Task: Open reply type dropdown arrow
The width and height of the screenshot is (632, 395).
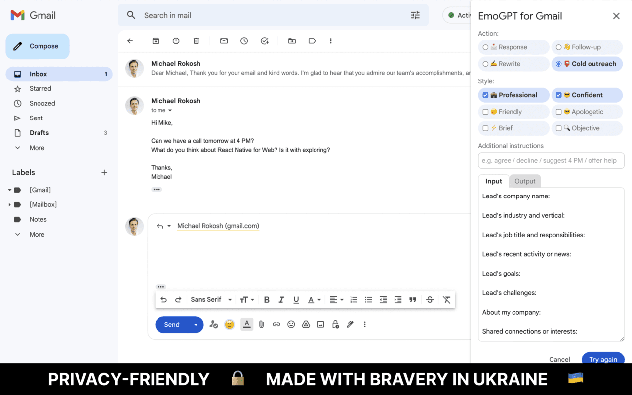Action: pyautogui.click(x=169, y=226)
